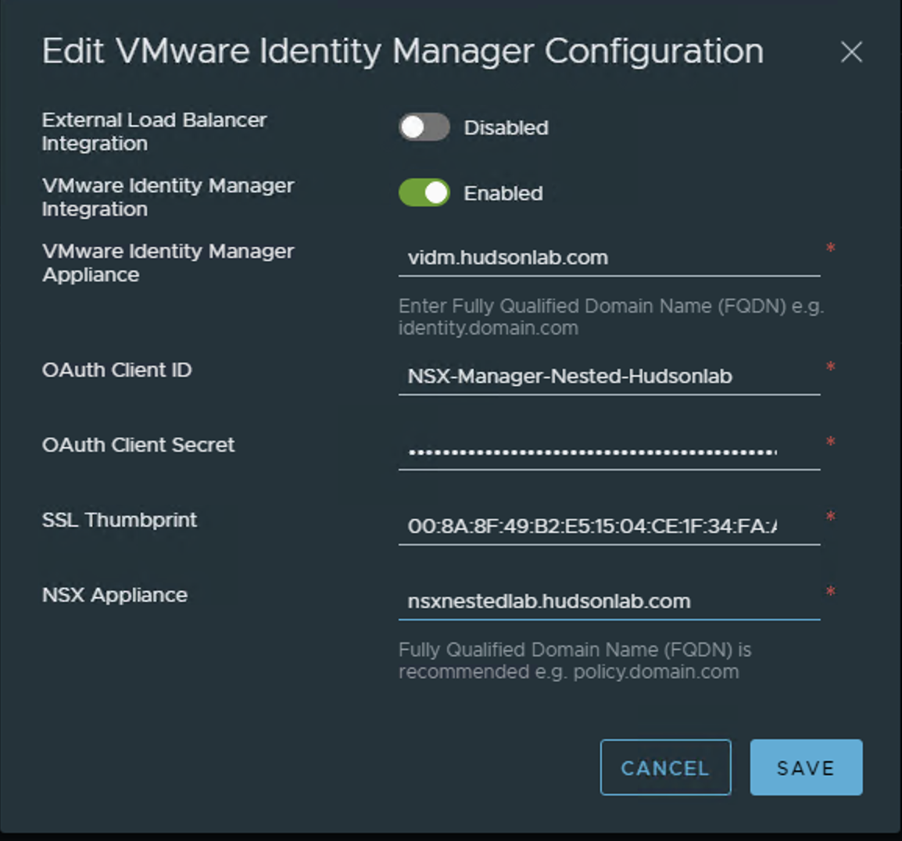Click the hint text mentioning identity.domain.com
902x841 pixels.
tap(611, 317)
